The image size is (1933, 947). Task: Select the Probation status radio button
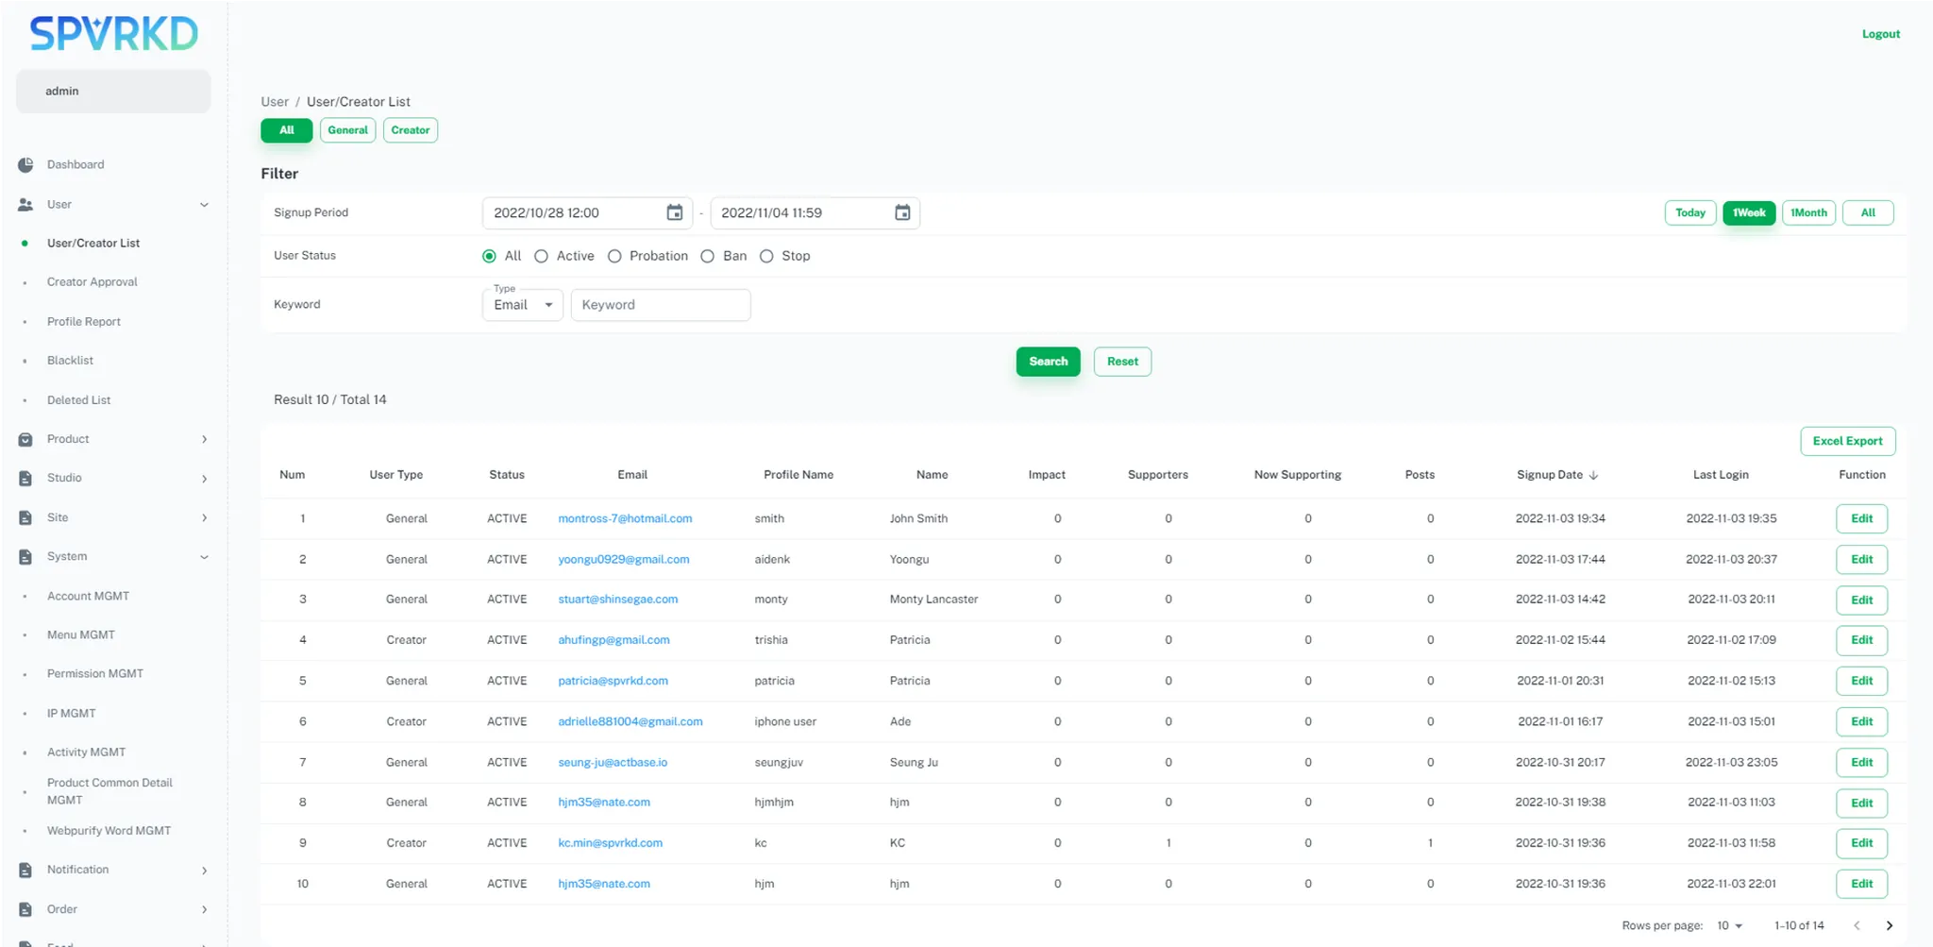pos(614,257)
